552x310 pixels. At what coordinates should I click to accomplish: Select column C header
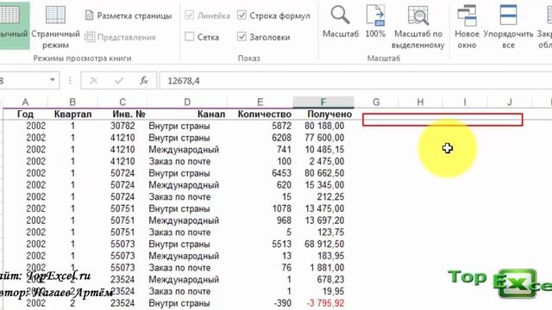122,102
